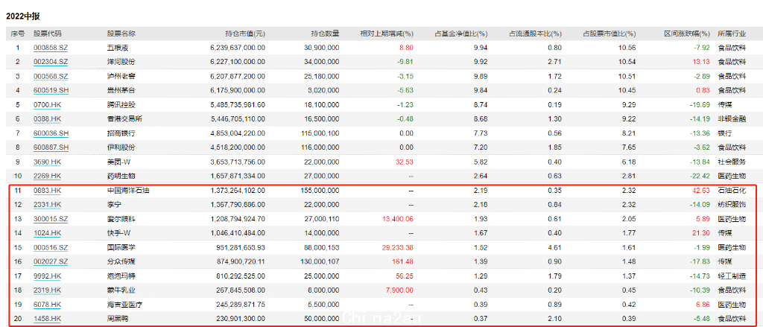The width and height of the screenshot is (763, 327).
Task: Click price change value 42.63
Action: coord(702,191)
